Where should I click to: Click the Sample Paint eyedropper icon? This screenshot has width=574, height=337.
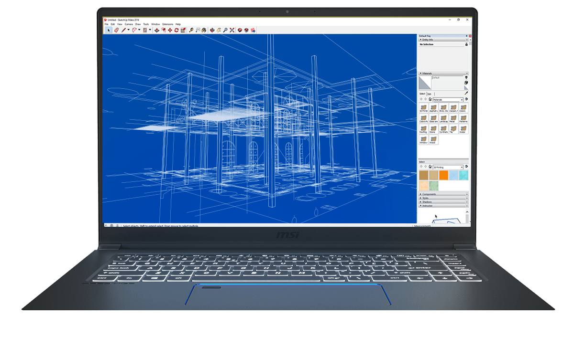coord(466,93)
